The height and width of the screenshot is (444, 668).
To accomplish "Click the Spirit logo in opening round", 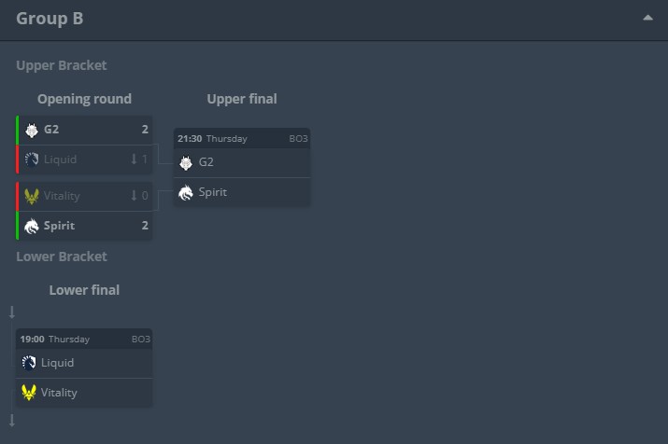I will (x=32, y=226).
